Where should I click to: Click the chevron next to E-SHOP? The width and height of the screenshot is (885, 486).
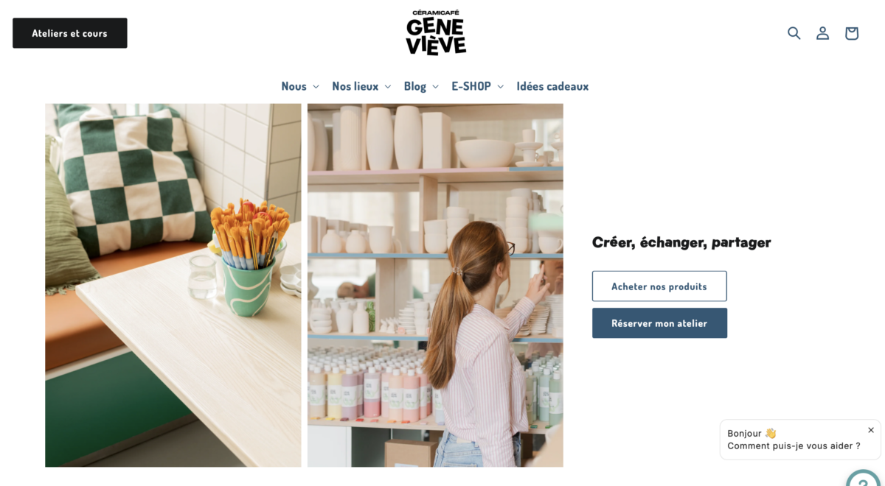pyautogui.click(x=500, y=87)
